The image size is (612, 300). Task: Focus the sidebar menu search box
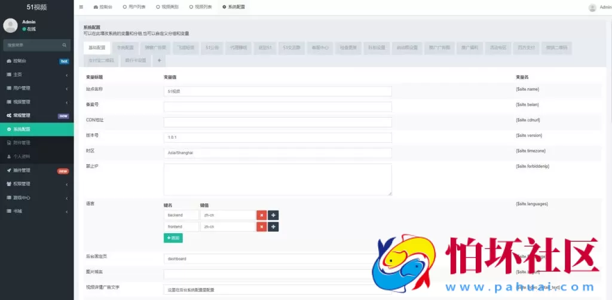coord(33,45)
